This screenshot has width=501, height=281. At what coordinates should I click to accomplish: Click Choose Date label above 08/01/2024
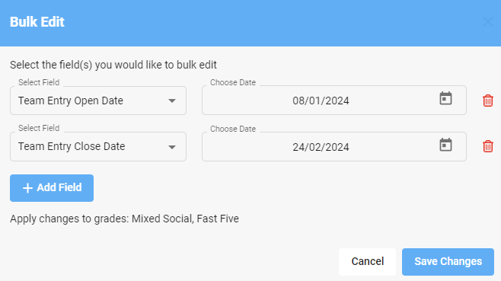pyautogui.click(x=233, y=82)
